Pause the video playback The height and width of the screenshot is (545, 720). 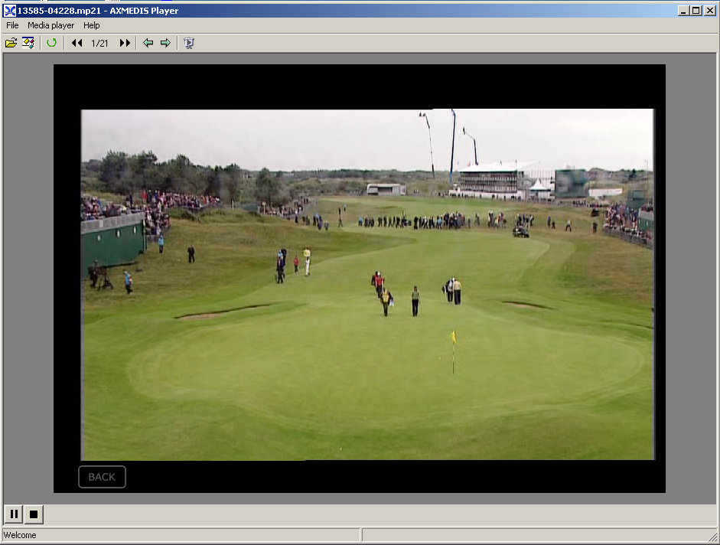[15, 514]
